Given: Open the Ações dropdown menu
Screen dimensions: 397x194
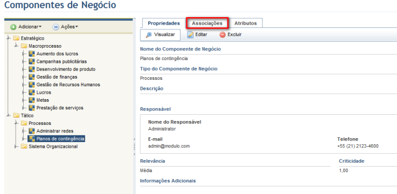Looking at the screenshot, I should (66, 26).
